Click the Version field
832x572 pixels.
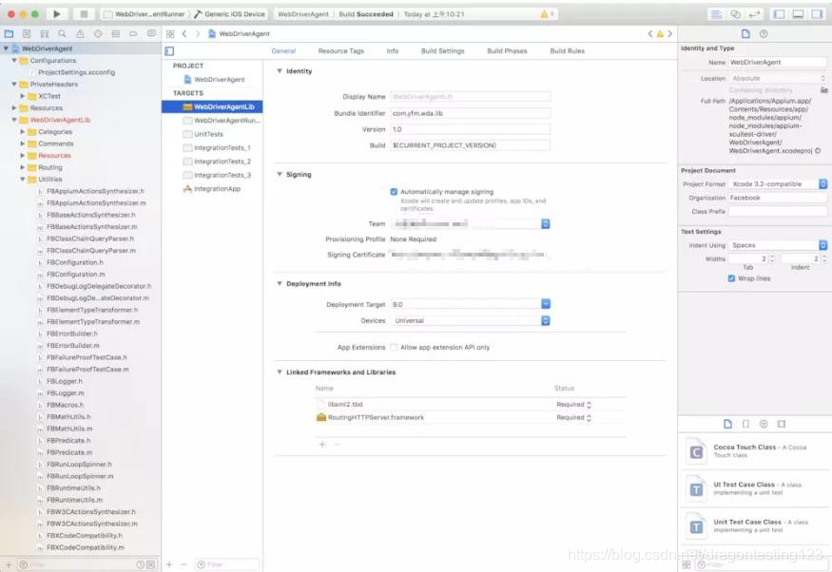(x=471, y=129)
